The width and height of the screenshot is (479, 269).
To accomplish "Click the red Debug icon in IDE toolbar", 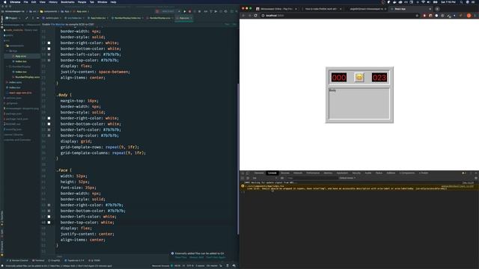I will tap(189, 12).
